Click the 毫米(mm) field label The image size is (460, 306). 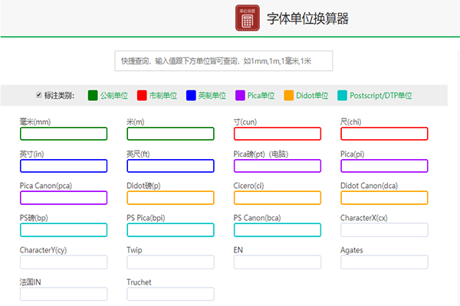click(x=35, y=122)
